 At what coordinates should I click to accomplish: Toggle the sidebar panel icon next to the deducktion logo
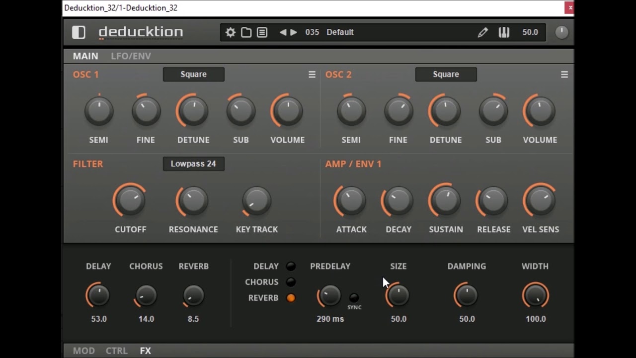[x=79, y=32]
